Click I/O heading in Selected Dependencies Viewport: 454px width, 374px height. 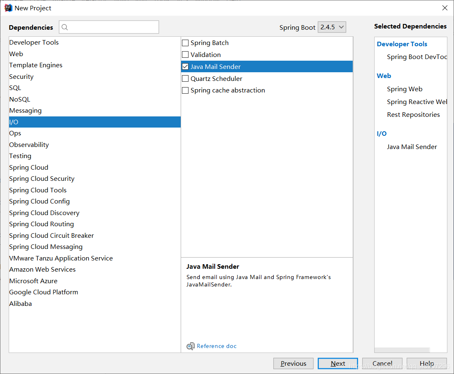382,133
